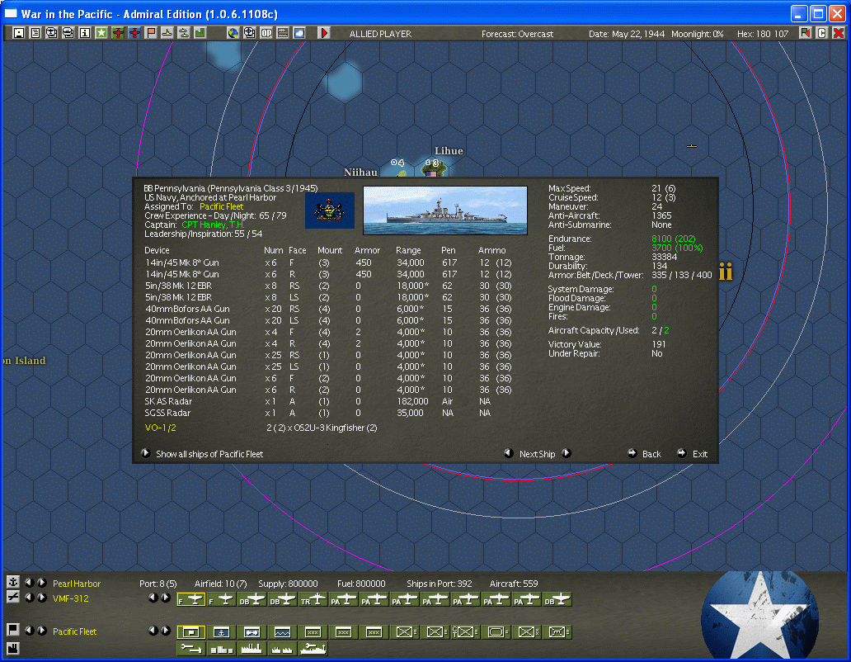The image size is (851, 662).
Task: Click the weather forecast cloud icon
Action: (x=300, y=34)
